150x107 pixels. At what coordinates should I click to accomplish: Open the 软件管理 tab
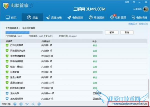tap(118, 17)
